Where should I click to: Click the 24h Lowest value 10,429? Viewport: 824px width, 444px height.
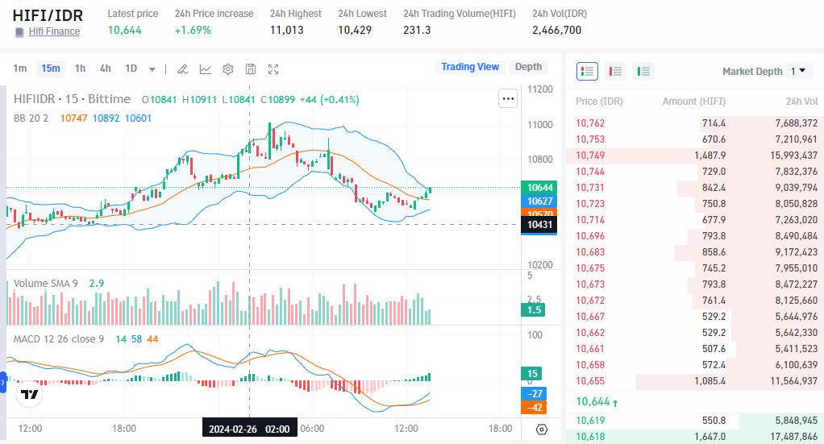pyautogui.click(x=355, y=30)
